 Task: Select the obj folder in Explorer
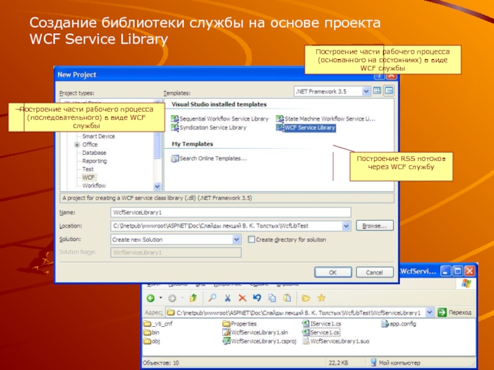click(x=151, y=341)
